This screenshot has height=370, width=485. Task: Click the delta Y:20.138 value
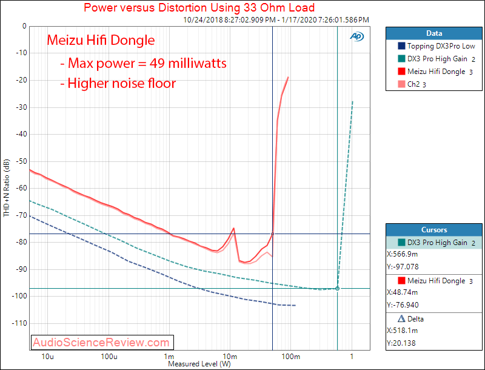click(x=401, y=343)
